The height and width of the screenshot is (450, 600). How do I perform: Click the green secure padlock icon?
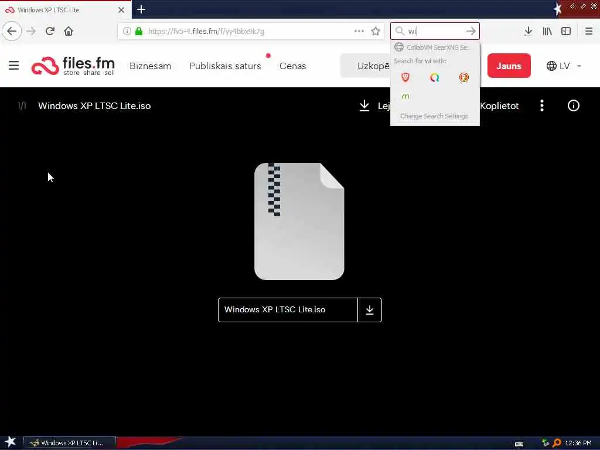tap(139, 31)
